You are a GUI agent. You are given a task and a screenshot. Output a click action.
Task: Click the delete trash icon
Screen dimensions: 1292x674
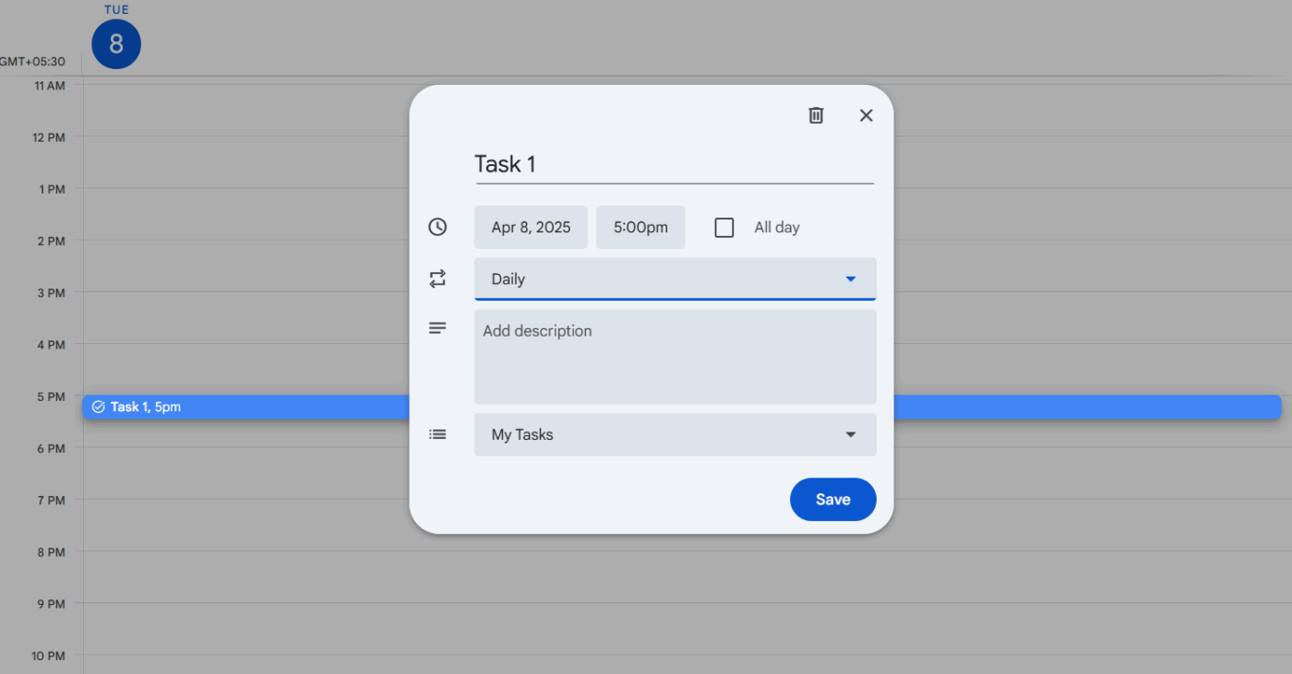coord(816,114)
